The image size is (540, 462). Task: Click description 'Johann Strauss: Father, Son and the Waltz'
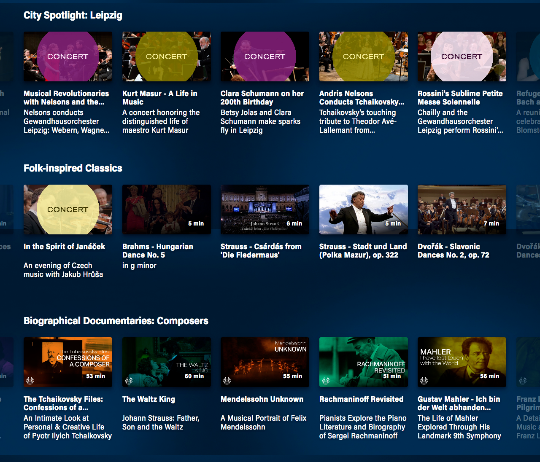click(x=161, y=423)
